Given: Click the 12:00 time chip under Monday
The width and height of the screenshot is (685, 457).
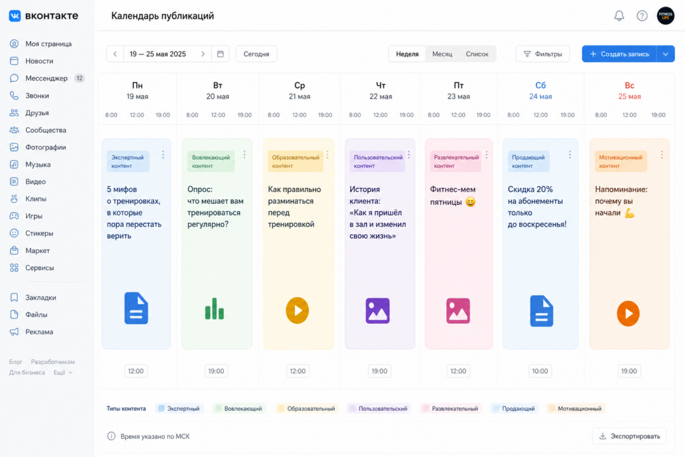Looking at the screenshot, I should click(x=136, y=371).
